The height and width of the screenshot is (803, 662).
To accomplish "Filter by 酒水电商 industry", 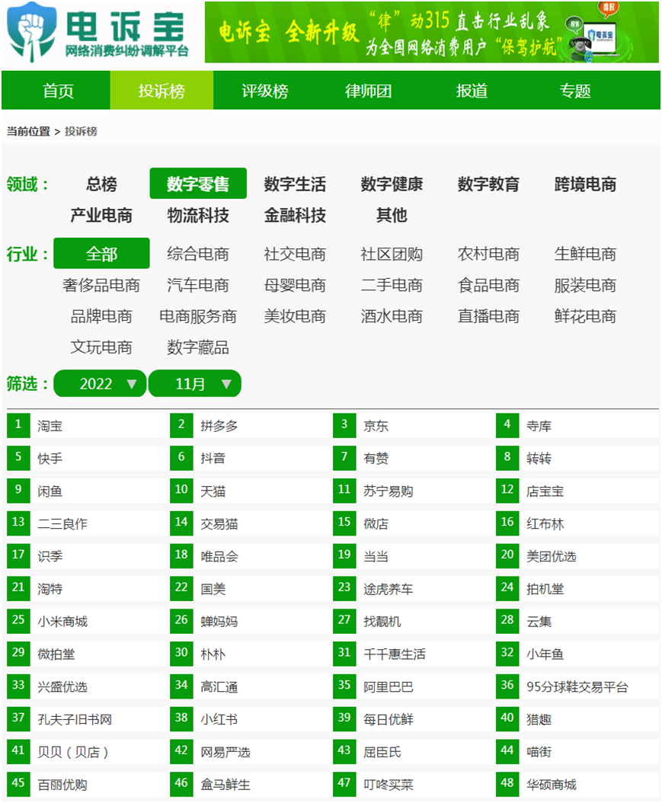I will [392, 316].
